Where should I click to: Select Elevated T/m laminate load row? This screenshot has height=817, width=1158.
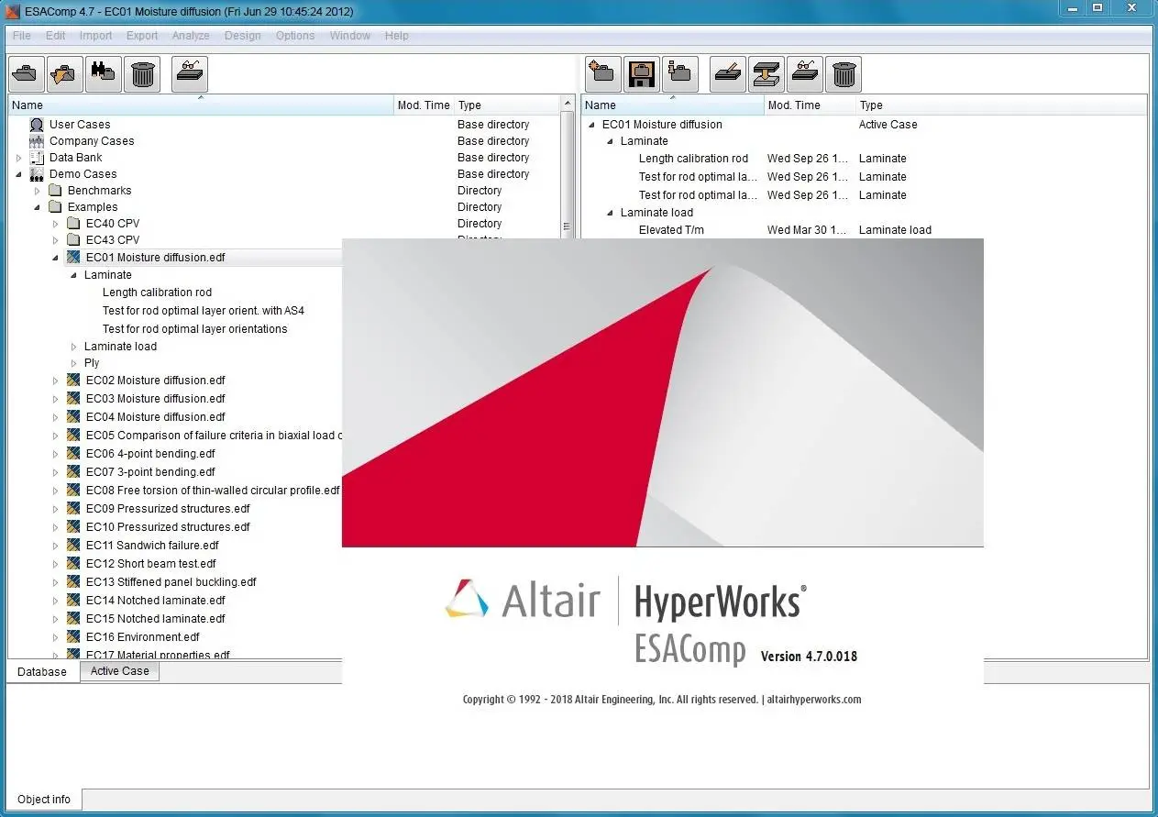click(x=671, y=230)
